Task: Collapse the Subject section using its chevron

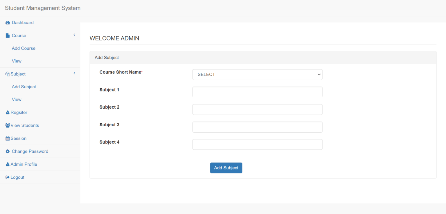Action: coord(74,73)
